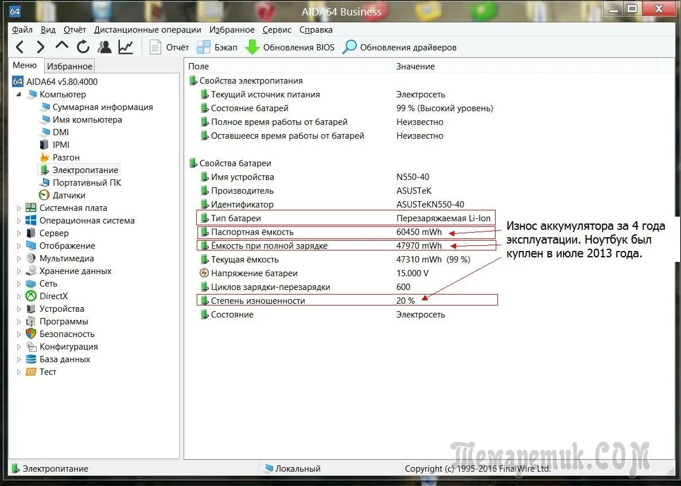The height and width of the screenshot is (486, 681).
Task: Select the Имя устройства row
Action: [x=314, y=177]
